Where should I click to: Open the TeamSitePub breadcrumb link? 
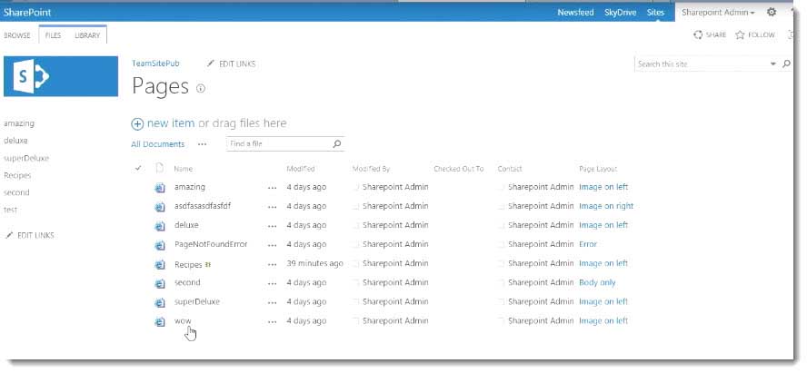point(155,64)
